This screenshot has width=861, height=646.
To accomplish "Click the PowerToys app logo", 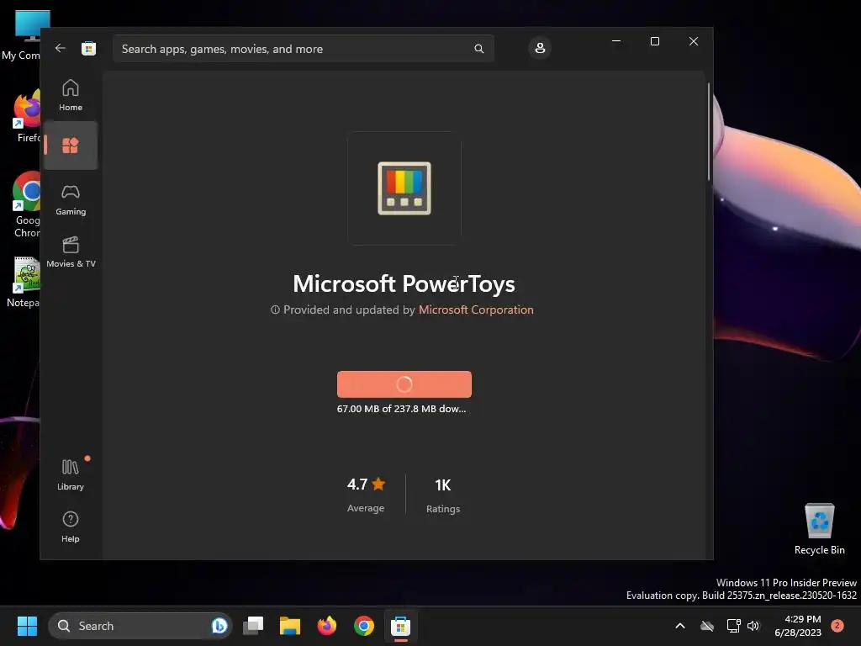I will [404, 188].
